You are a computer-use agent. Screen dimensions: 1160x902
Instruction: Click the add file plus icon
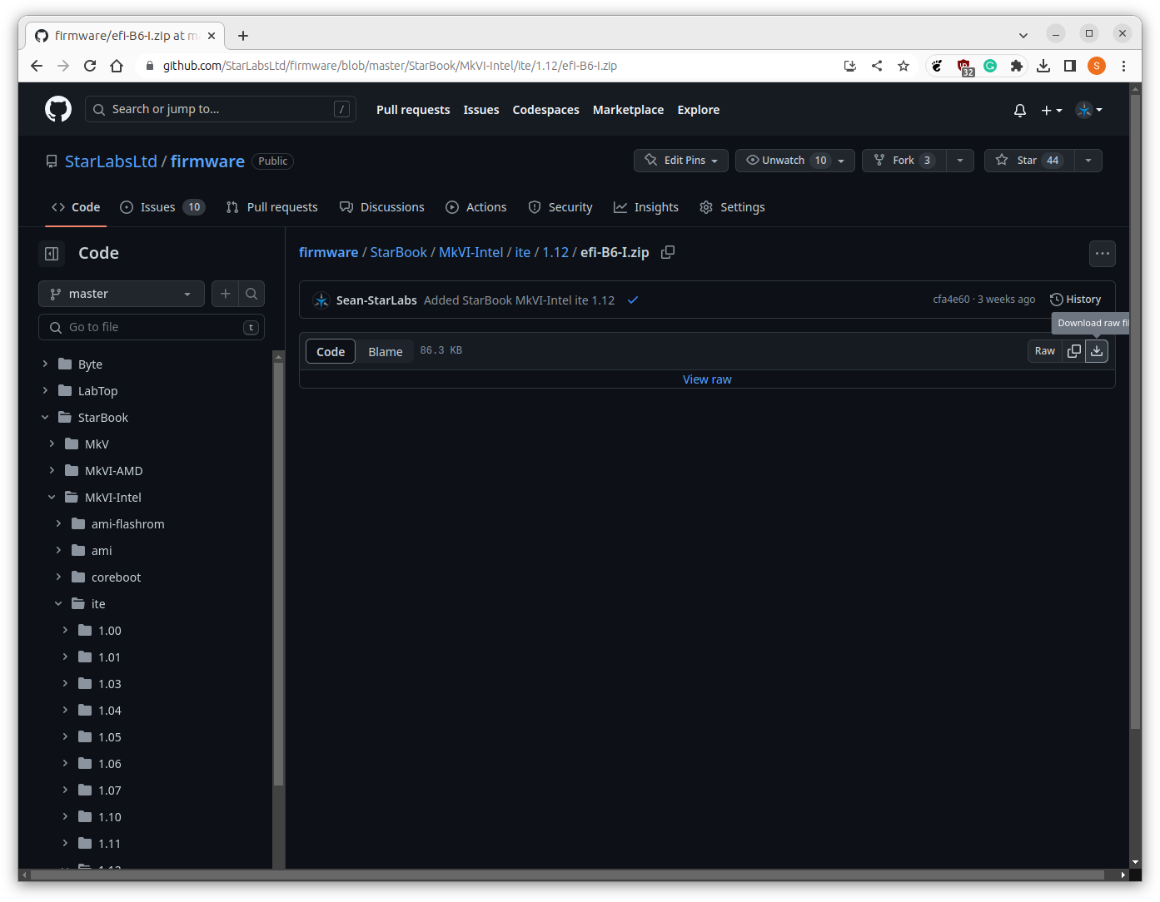click(225, 294)
